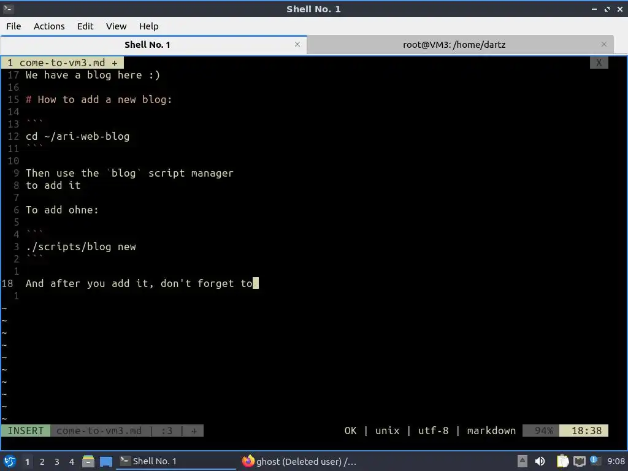Click the line 'to add it'
This screenshot has height=471, width=628.
pyautogui.click(x=53, y=185)
